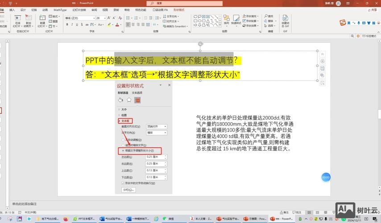Click the 左边距 value field
This screenshot has width=381, height=223.
[155, 157]
